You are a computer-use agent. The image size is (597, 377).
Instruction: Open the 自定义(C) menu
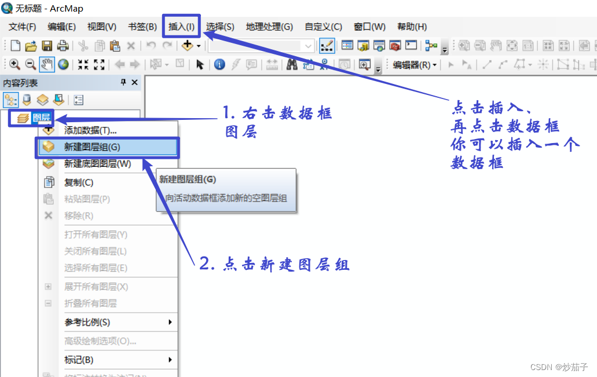pyautogui.click(x=323, y=27)
